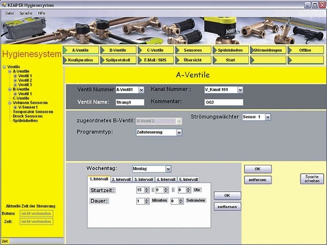
Task: Open E-Mail / SMS settings
Action: click(156, 60)
